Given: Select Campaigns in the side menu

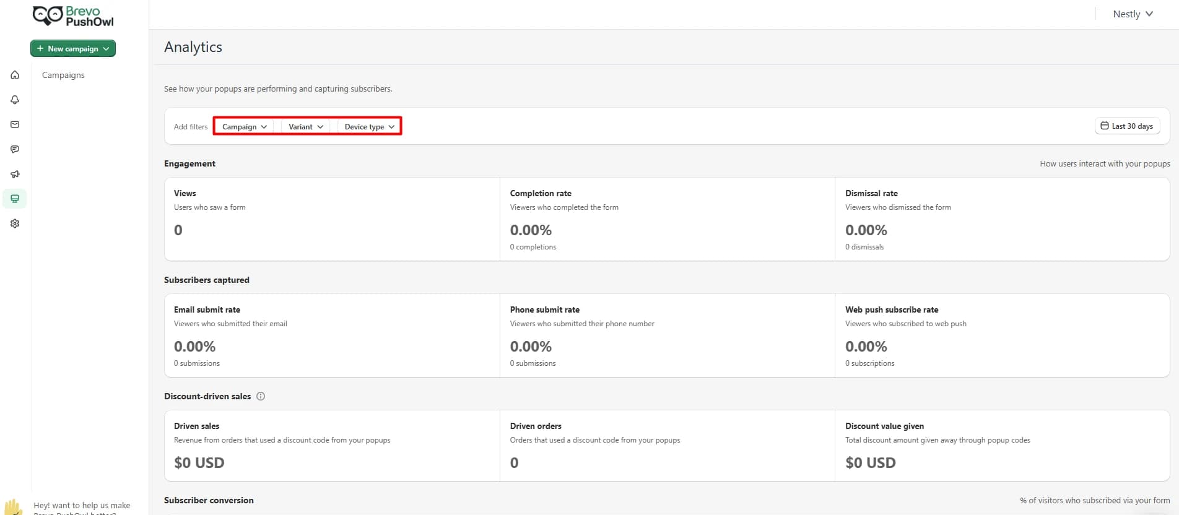Looking at the screenshot, I should [63, 75].
